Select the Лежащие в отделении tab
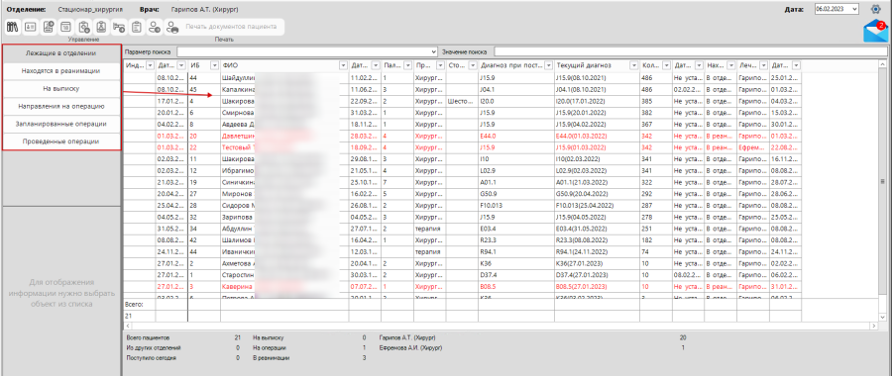 pyautogui.click(x=62, y=53)
